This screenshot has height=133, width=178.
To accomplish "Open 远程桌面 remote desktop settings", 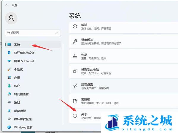I will [119, 86].
